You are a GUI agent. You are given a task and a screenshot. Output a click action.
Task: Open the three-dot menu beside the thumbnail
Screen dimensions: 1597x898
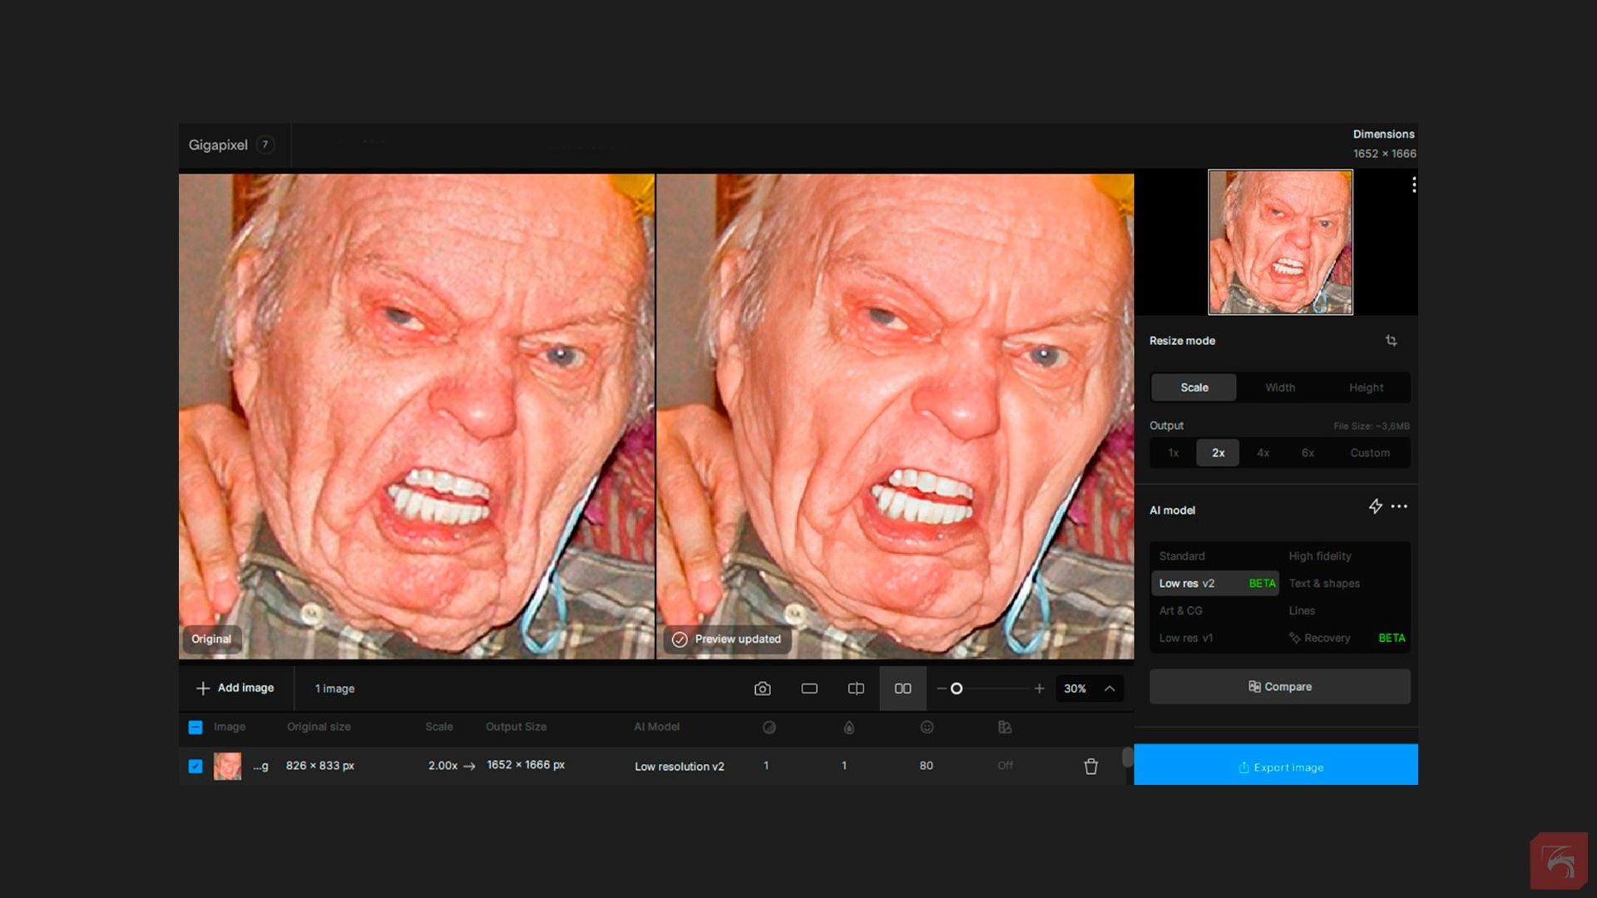[1413, 185]
